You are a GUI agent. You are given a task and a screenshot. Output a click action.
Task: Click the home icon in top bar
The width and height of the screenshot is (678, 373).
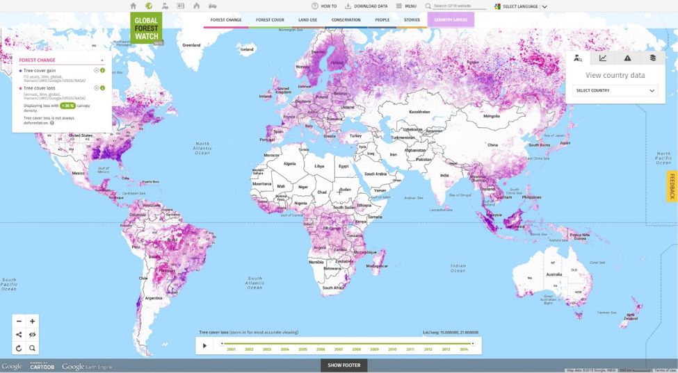pos(134,6)
